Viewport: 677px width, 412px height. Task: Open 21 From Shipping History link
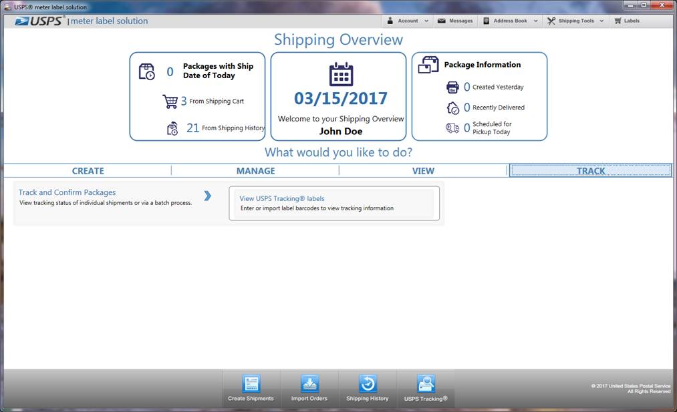225,128
